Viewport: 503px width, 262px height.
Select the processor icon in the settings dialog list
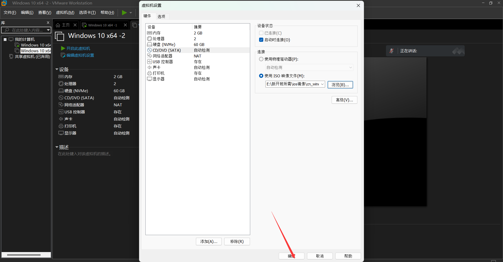(x=150, y=39)
